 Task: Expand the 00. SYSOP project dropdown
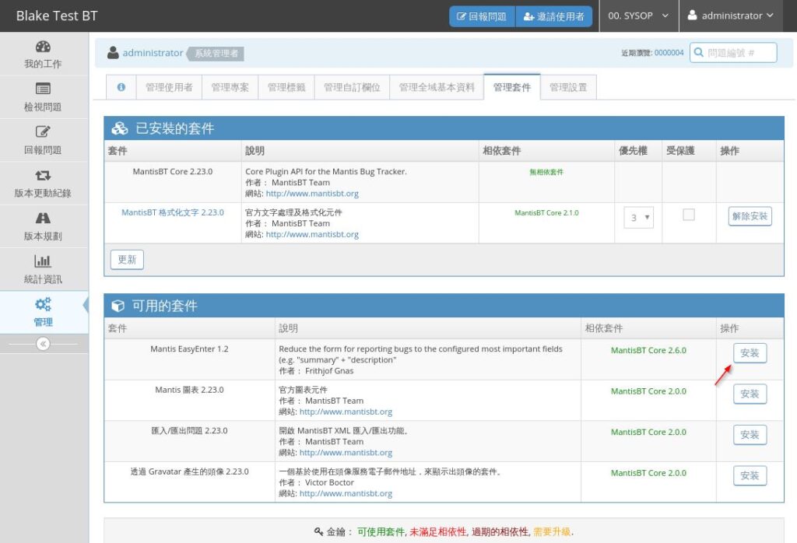click(x=638, y=16)
